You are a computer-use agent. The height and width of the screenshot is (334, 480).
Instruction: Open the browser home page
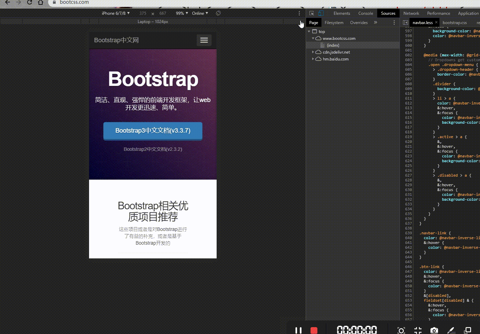coord(41,2)
